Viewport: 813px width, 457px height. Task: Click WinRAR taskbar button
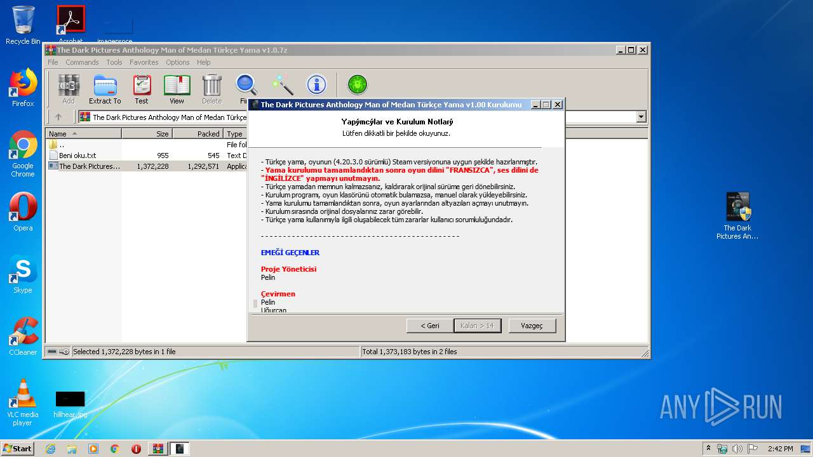(158, 449)
